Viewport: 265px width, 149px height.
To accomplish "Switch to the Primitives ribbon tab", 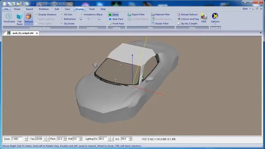I will (44, 9).
